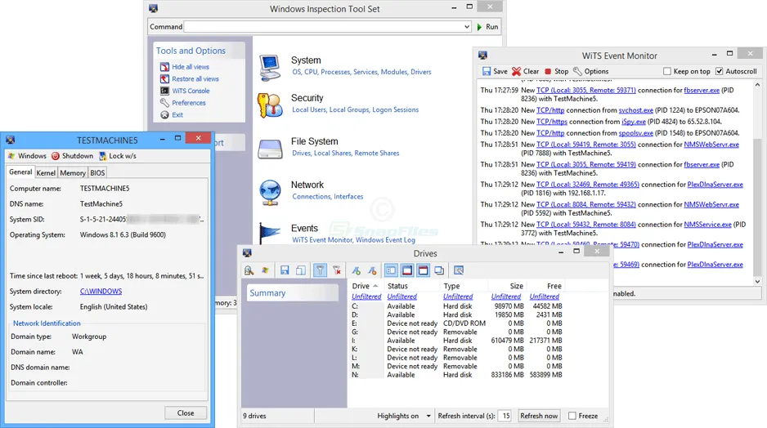
Task: Click the last Drives toolbar inspect icon
Action: [459, 270]
